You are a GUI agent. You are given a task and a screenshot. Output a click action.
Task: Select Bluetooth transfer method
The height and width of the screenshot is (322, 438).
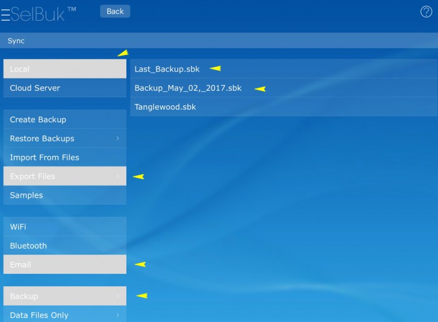(x=64, y=246)
